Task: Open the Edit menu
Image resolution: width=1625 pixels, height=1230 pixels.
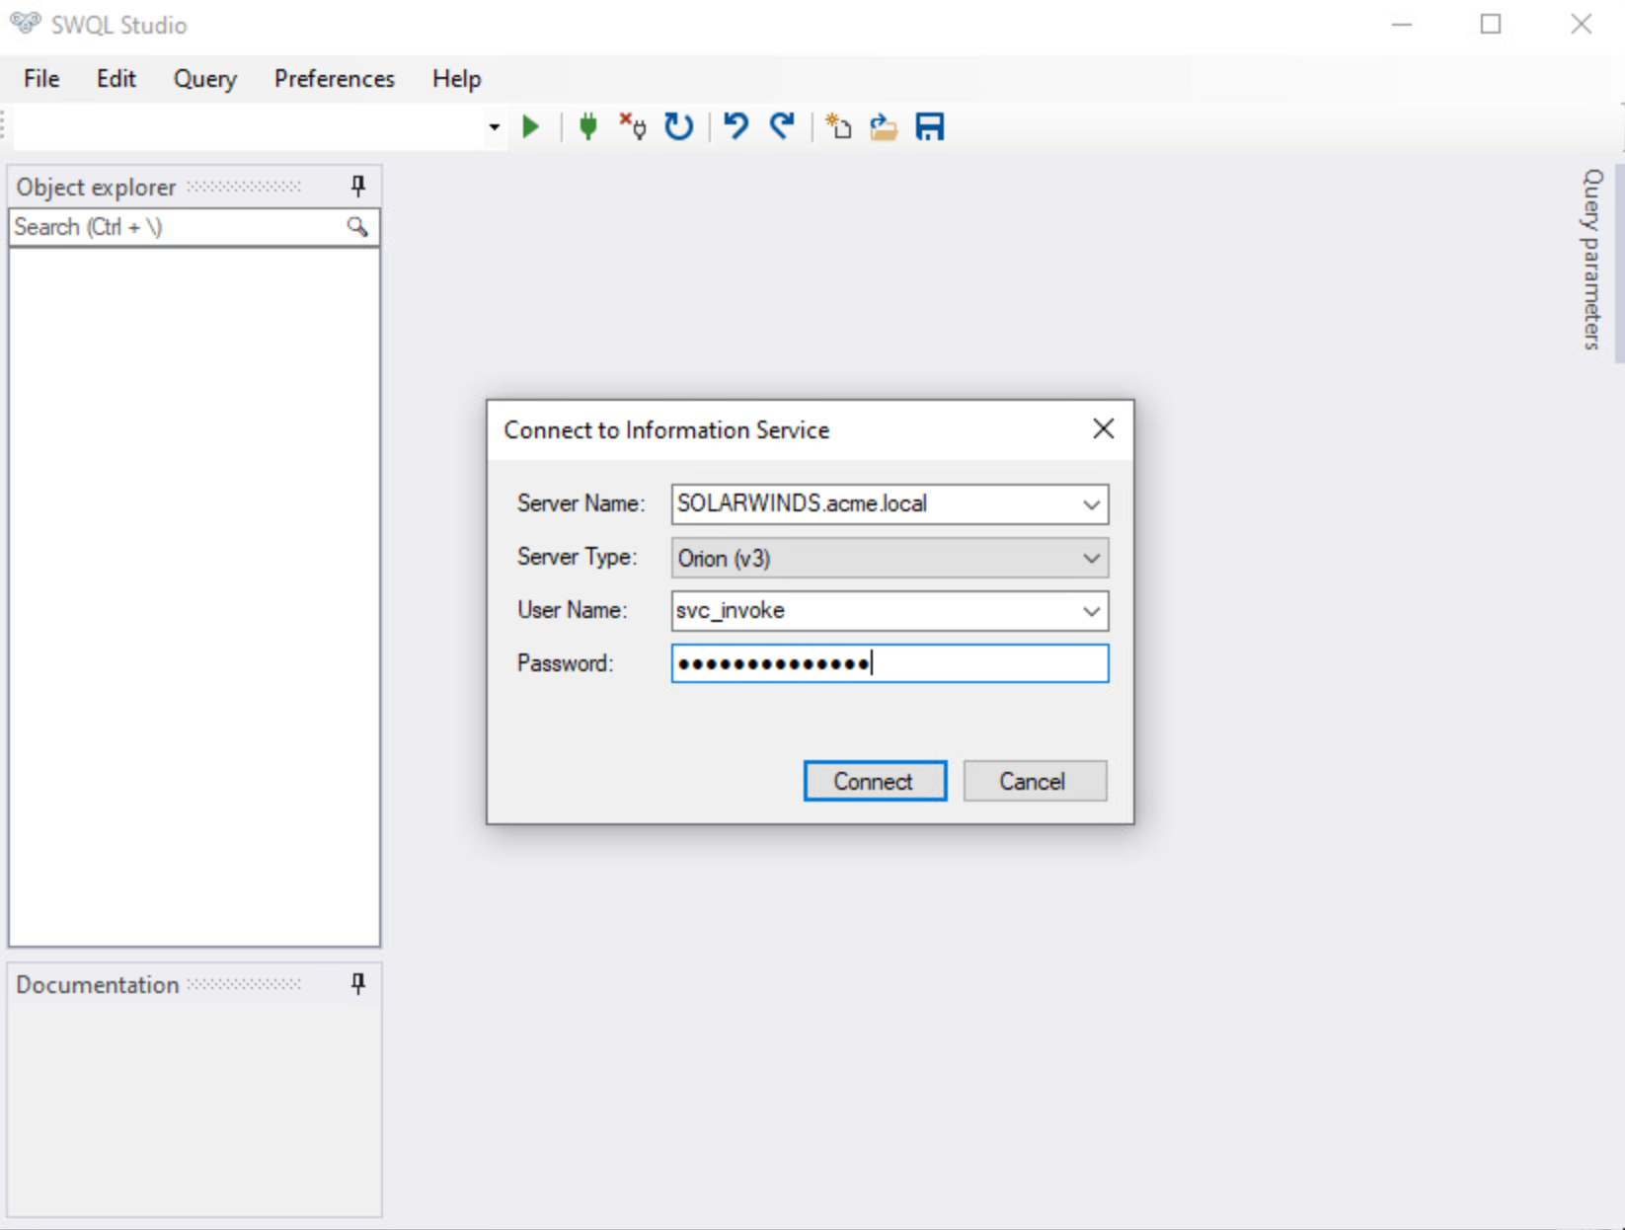Action: click(116, 79)
